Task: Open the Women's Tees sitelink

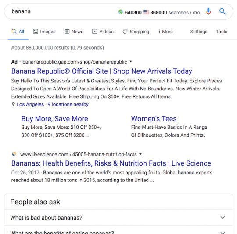Action: click(154, 119)
